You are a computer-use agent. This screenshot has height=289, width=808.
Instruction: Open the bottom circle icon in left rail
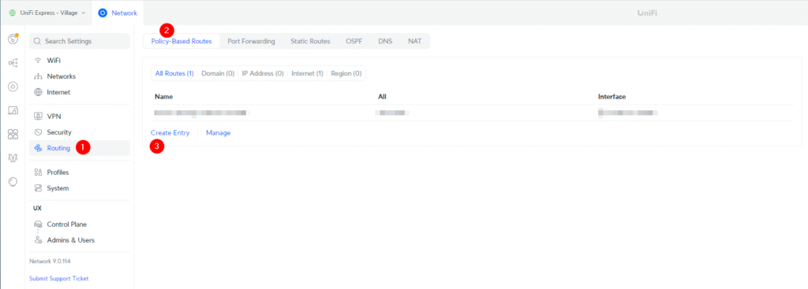pyautogui.click(x=13, y=182)
